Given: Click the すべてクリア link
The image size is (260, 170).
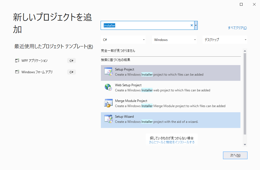Looking at the screenshot, I should click(x=237, y=28).
